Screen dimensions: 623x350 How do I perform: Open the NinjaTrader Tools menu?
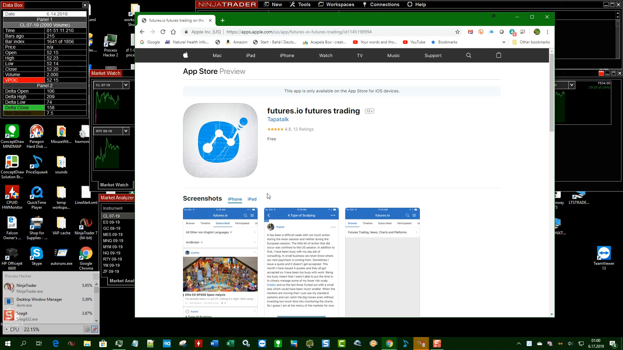coord(300,5)
